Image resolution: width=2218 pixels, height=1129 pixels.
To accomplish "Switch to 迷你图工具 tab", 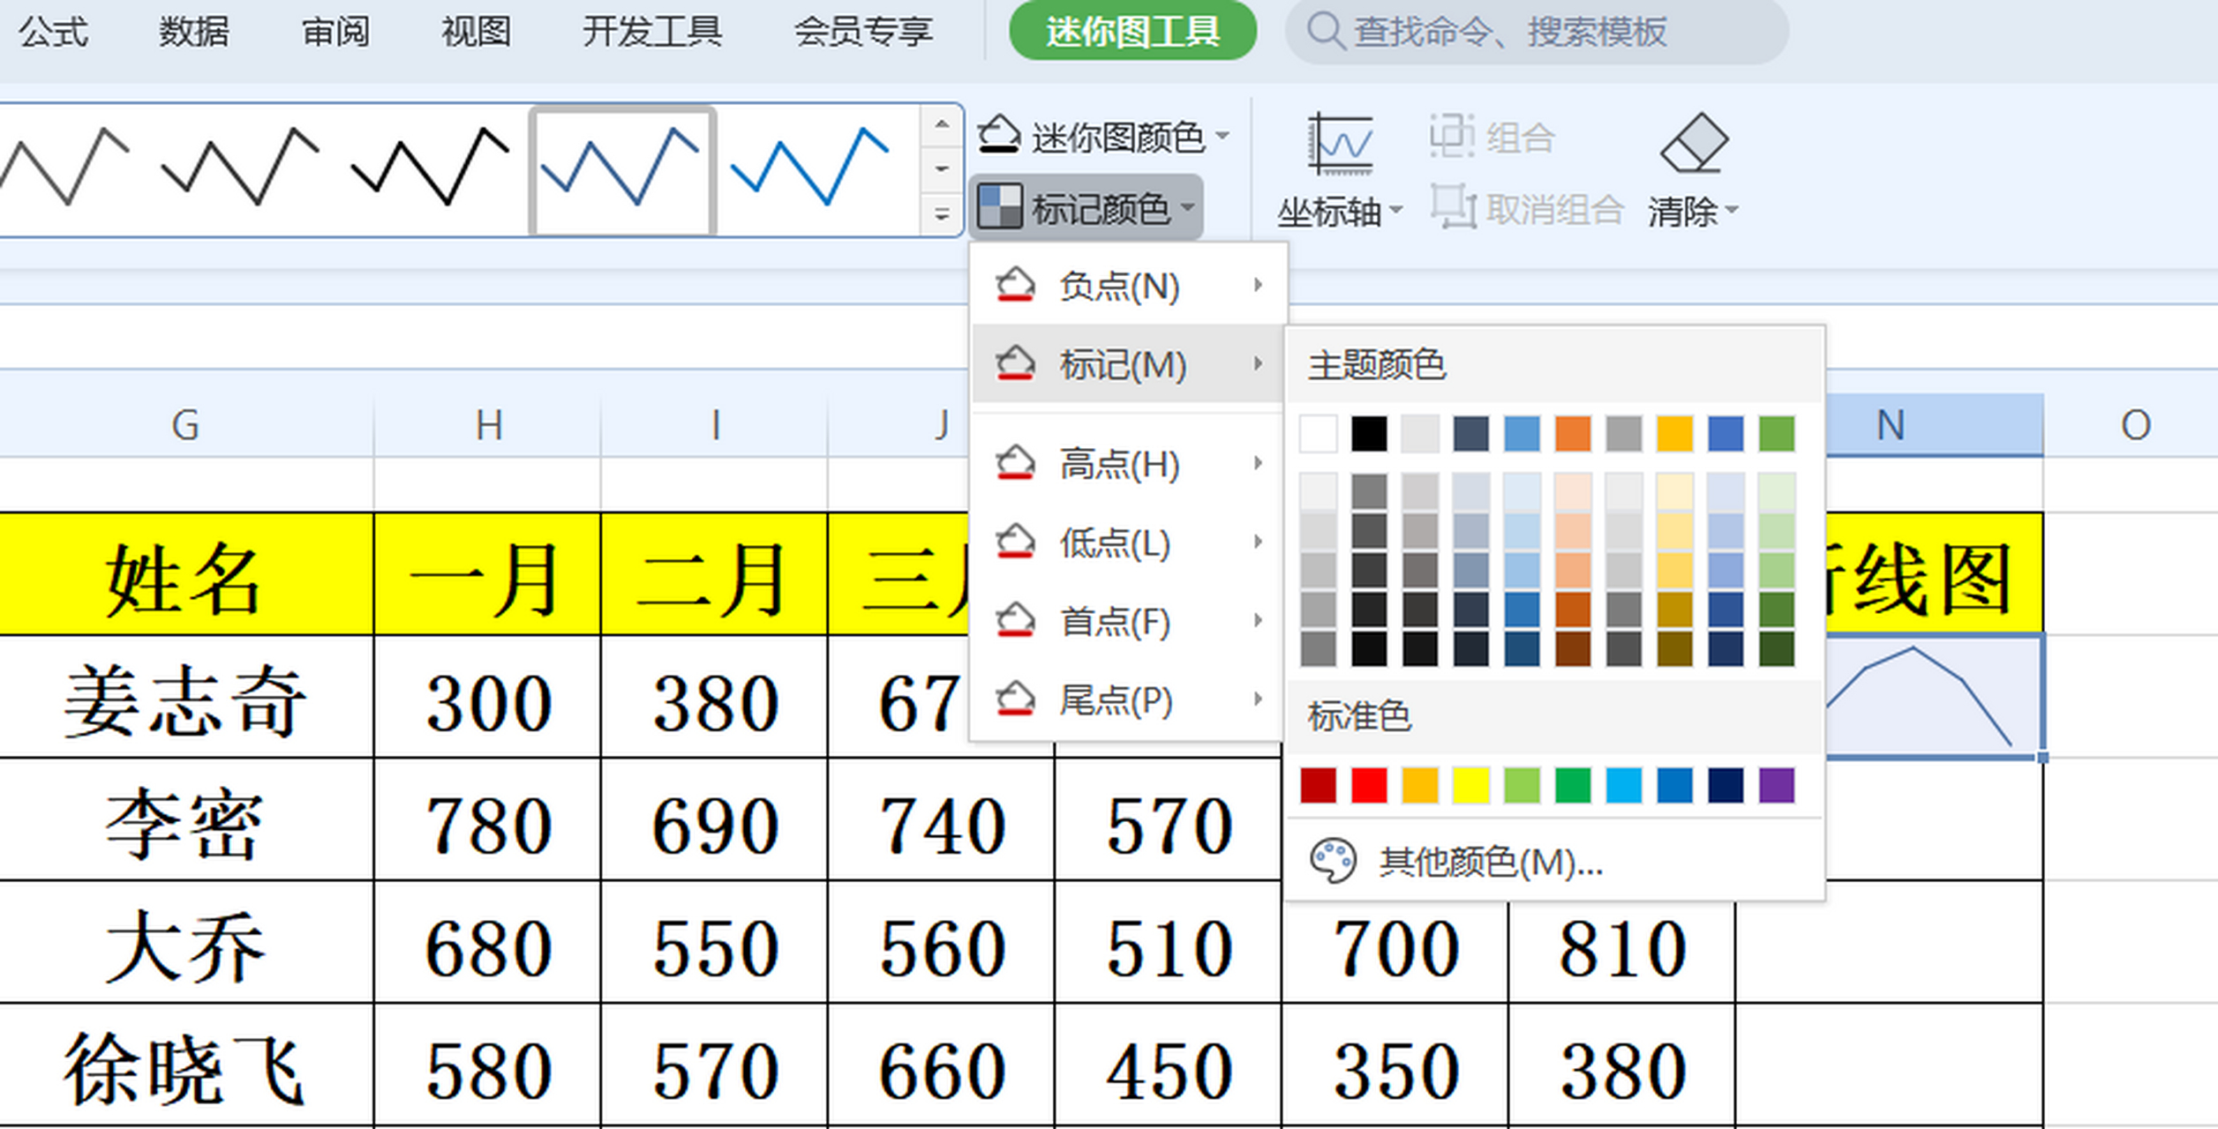I will click(1132, 32).
